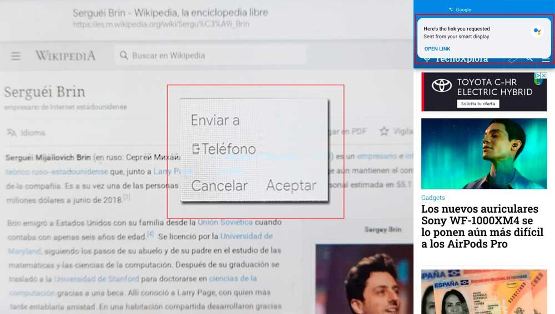The width and height of the screenshot is (555, 314).
Task: Tap the Google Assistant icon in notification
Action: 537,32
